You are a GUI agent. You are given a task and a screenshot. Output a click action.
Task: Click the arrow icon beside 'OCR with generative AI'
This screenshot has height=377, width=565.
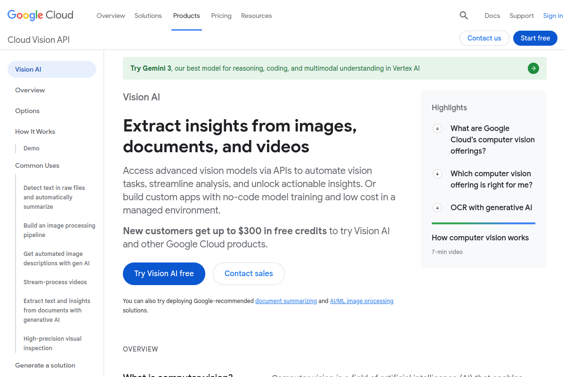point(437,207)
